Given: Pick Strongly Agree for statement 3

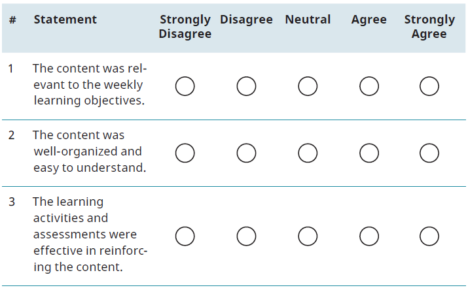Looking at the screenshot, I should pyautogui.click(x=429, y=236).
